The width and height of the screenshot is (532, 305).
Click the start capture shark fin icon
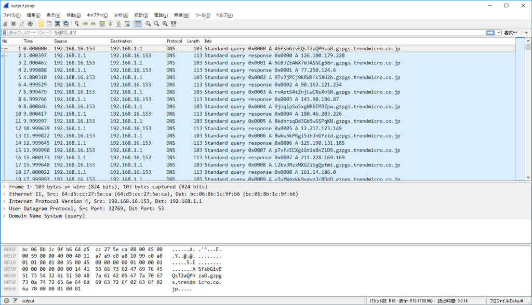point(5,24)
